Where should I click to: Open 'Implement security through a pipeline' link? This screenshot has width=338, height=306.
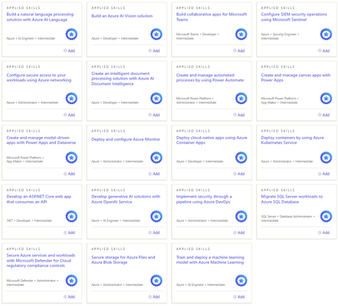click(204, 199)
